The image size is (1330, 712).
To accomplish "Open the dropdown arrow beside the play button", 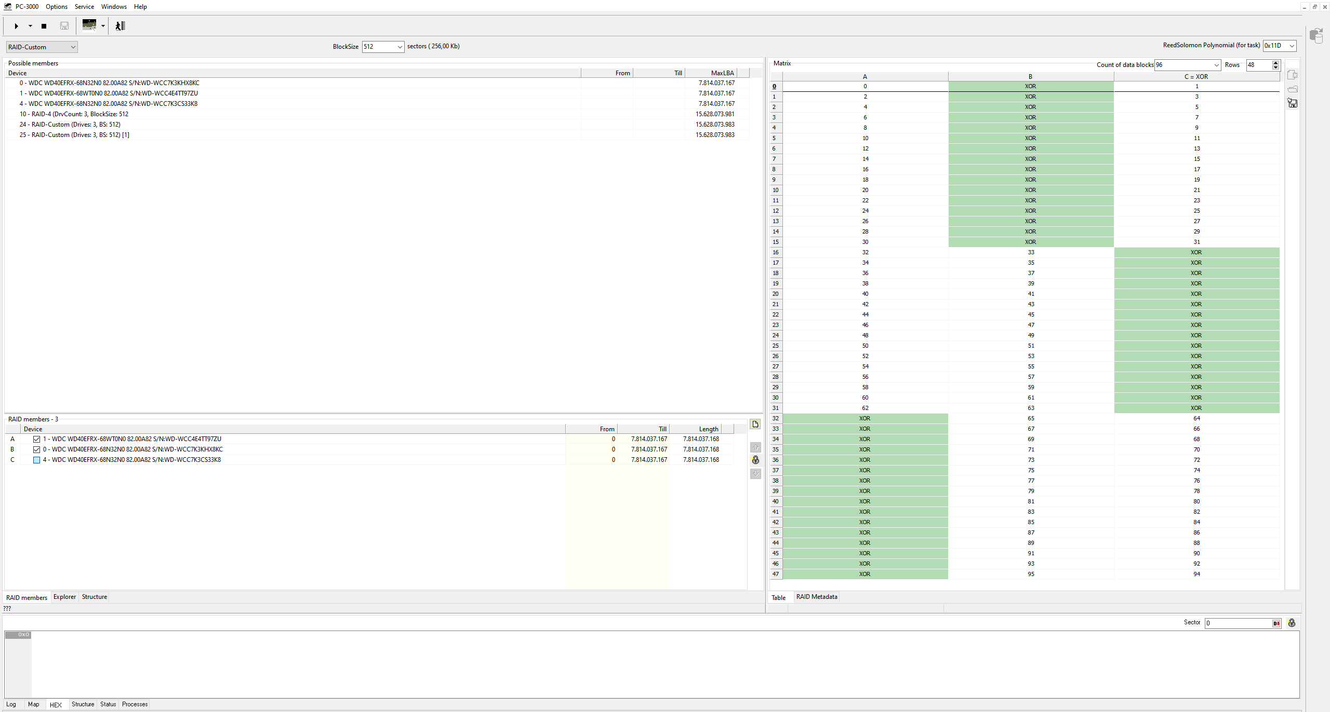I will [30, 26].
